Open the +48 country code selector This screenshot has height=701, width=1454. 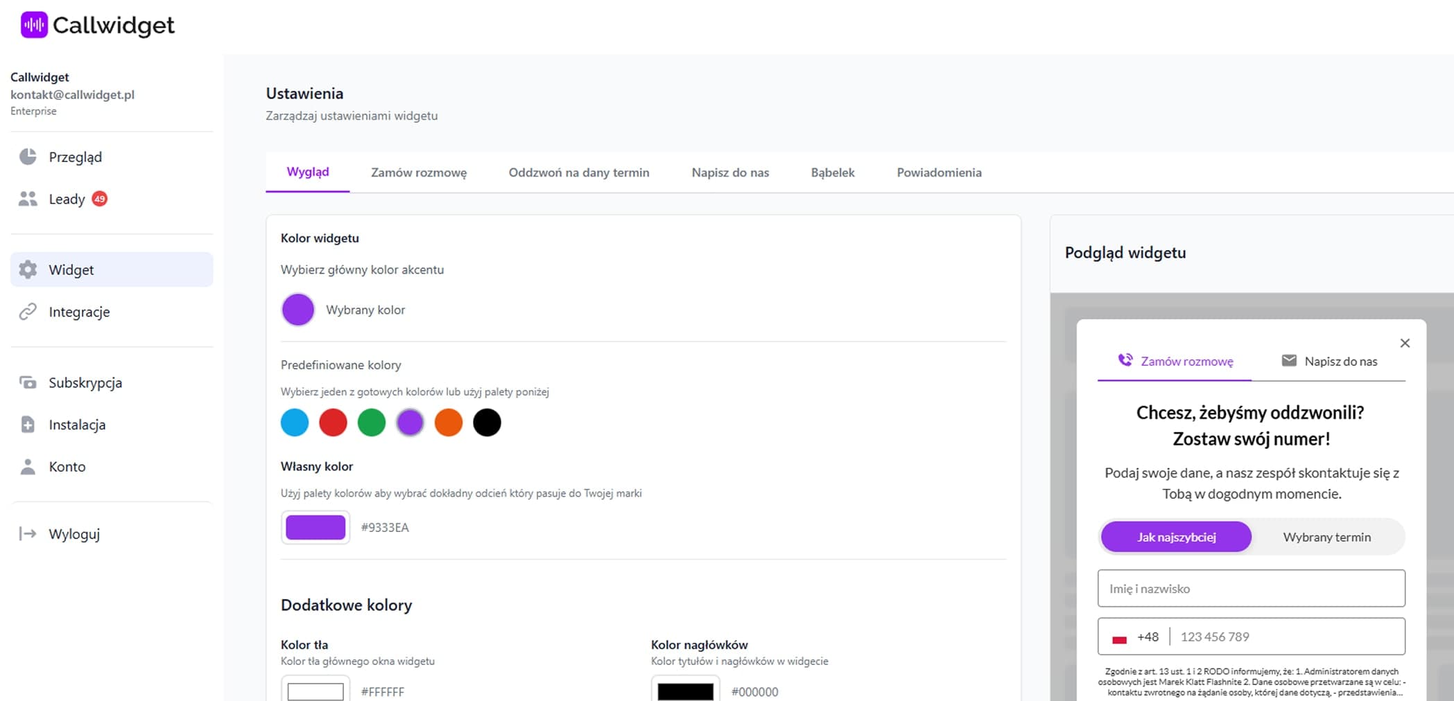click(1135, 637)
